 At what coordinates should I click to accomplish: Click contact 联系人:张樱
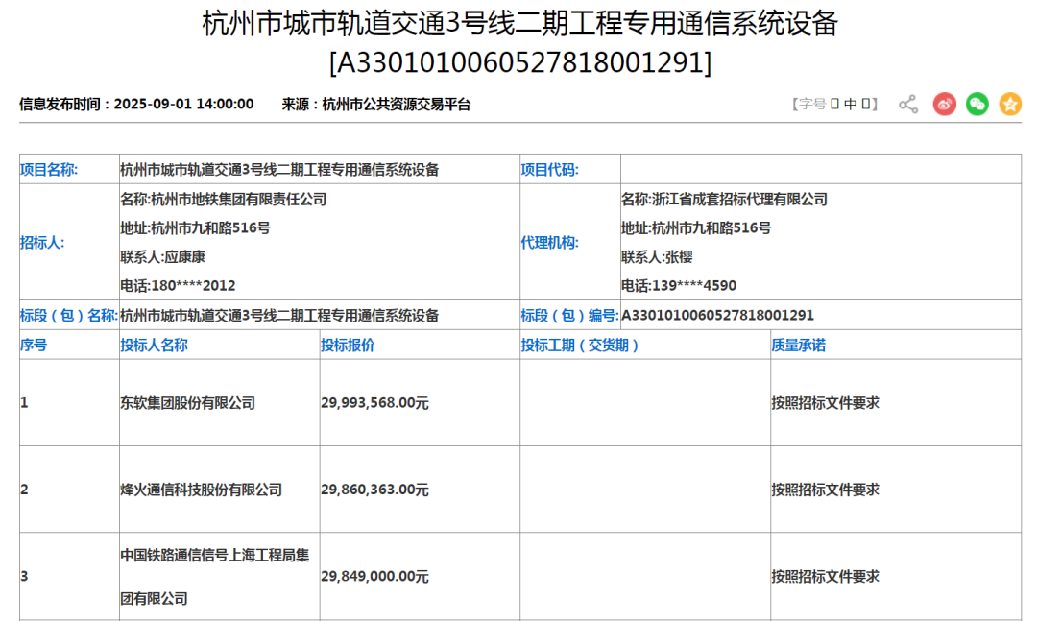point(657,256)
